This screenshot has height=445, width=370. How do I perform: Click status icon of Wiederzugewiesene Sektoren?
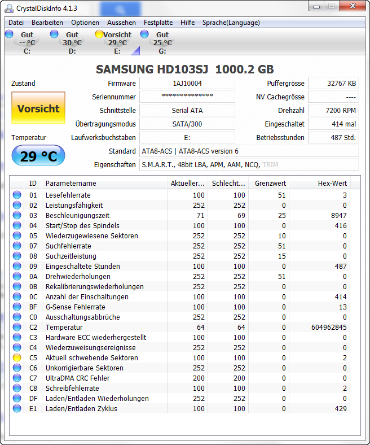(17, 235)
